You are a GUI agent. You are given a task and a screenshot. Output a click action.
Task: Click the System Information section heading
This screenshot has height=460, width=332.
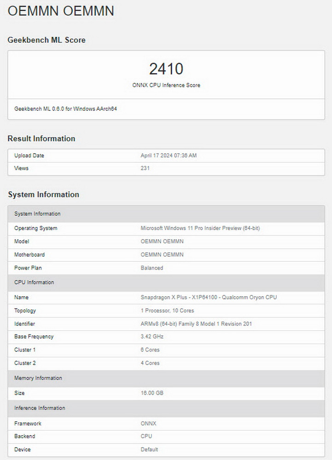click(43, 195)
